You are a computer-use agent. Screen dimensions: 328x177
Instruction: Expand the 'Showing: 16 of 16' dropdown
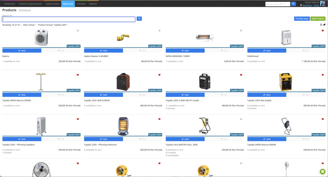click(x=12, y=25)
